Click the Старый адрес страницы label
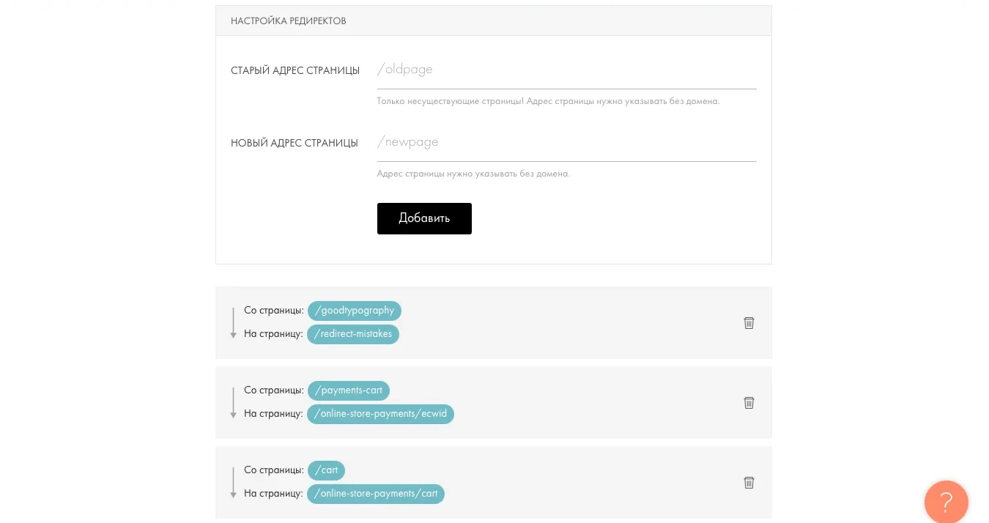989x523 pixels. (x=295, y=71)
